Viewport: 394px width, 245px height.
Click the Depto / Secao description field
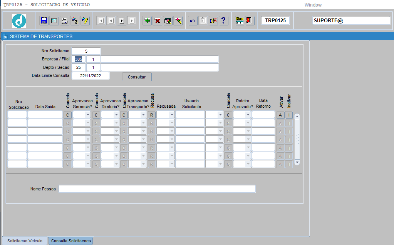click(x=159, y=67)
